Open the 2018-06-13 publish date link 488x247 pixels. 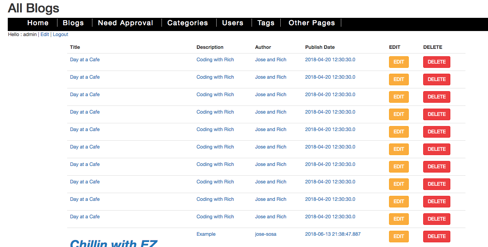pos(332,234)
